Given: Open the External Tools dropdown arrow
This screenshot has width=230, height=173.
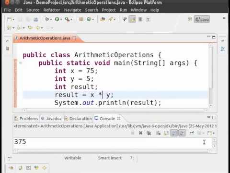Looking at the screenshot, I should [x=71, y=20].
